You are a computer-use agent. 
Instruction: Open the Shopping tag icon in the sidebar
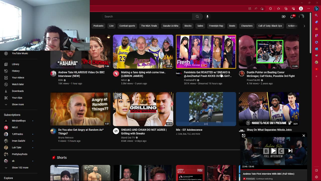[316, 22]
